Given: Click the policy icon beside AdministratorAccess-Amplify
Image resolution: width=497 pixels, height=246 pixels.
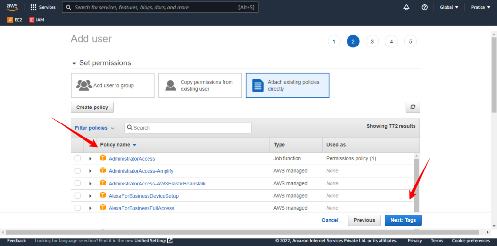Looking at the screenshot, I should (x=103, y=171).
